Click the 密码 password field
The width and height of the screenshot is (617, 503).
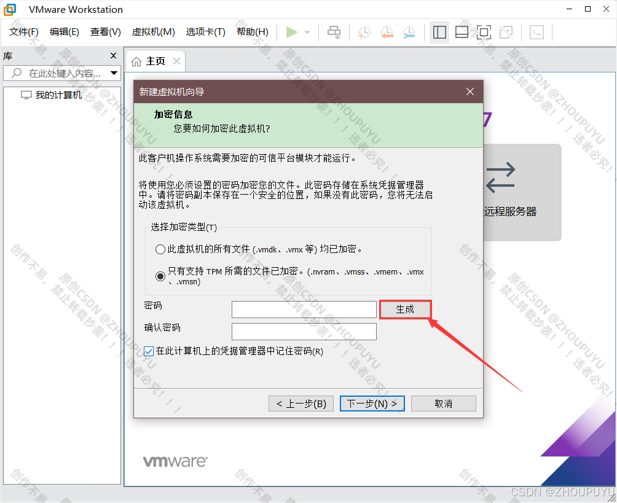click(x=304, y=310)
